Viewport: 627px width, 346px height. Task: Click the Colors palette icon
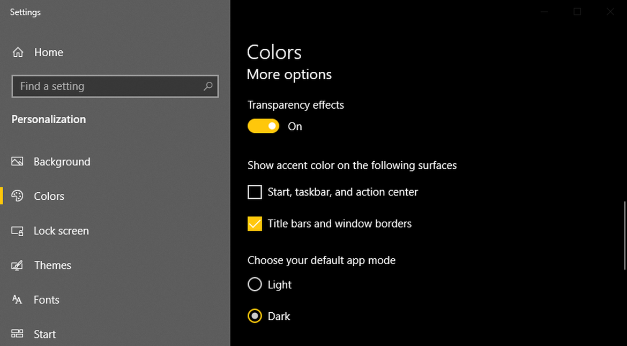pyautogui.click(x=18, y=196)
